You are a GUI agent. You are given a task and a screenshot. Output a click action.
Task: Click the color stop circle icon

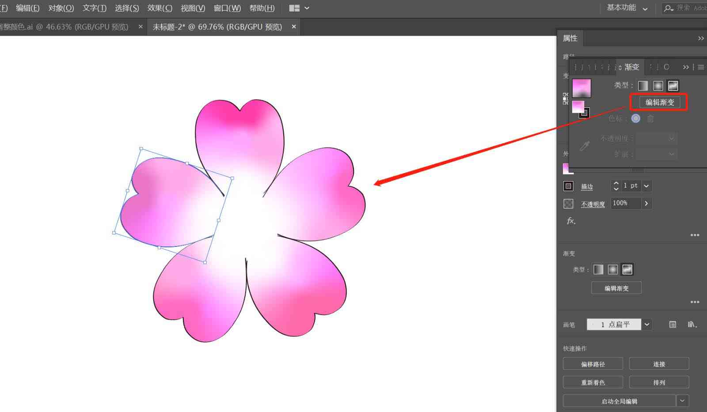(636, 118)
